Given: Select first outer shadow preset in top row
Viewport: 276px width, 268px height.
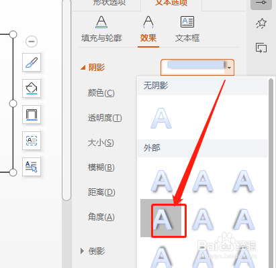Looking at the screenshot, I should point(161,181).
